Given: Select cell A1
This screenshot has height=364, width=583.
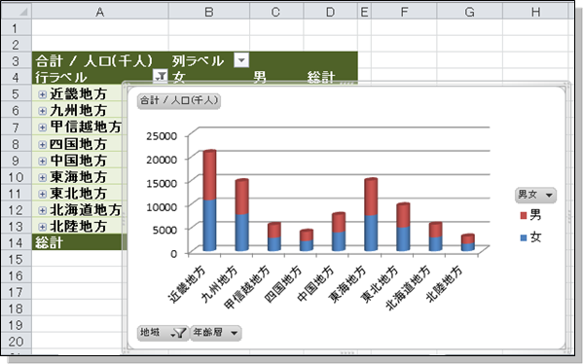Looking at the screenshot, I should coord(100,27).
